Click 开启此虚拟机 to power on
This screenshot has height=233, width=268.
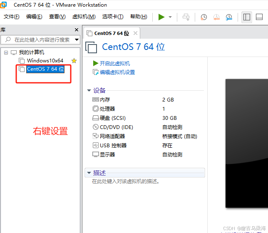(x=115, y=63)
